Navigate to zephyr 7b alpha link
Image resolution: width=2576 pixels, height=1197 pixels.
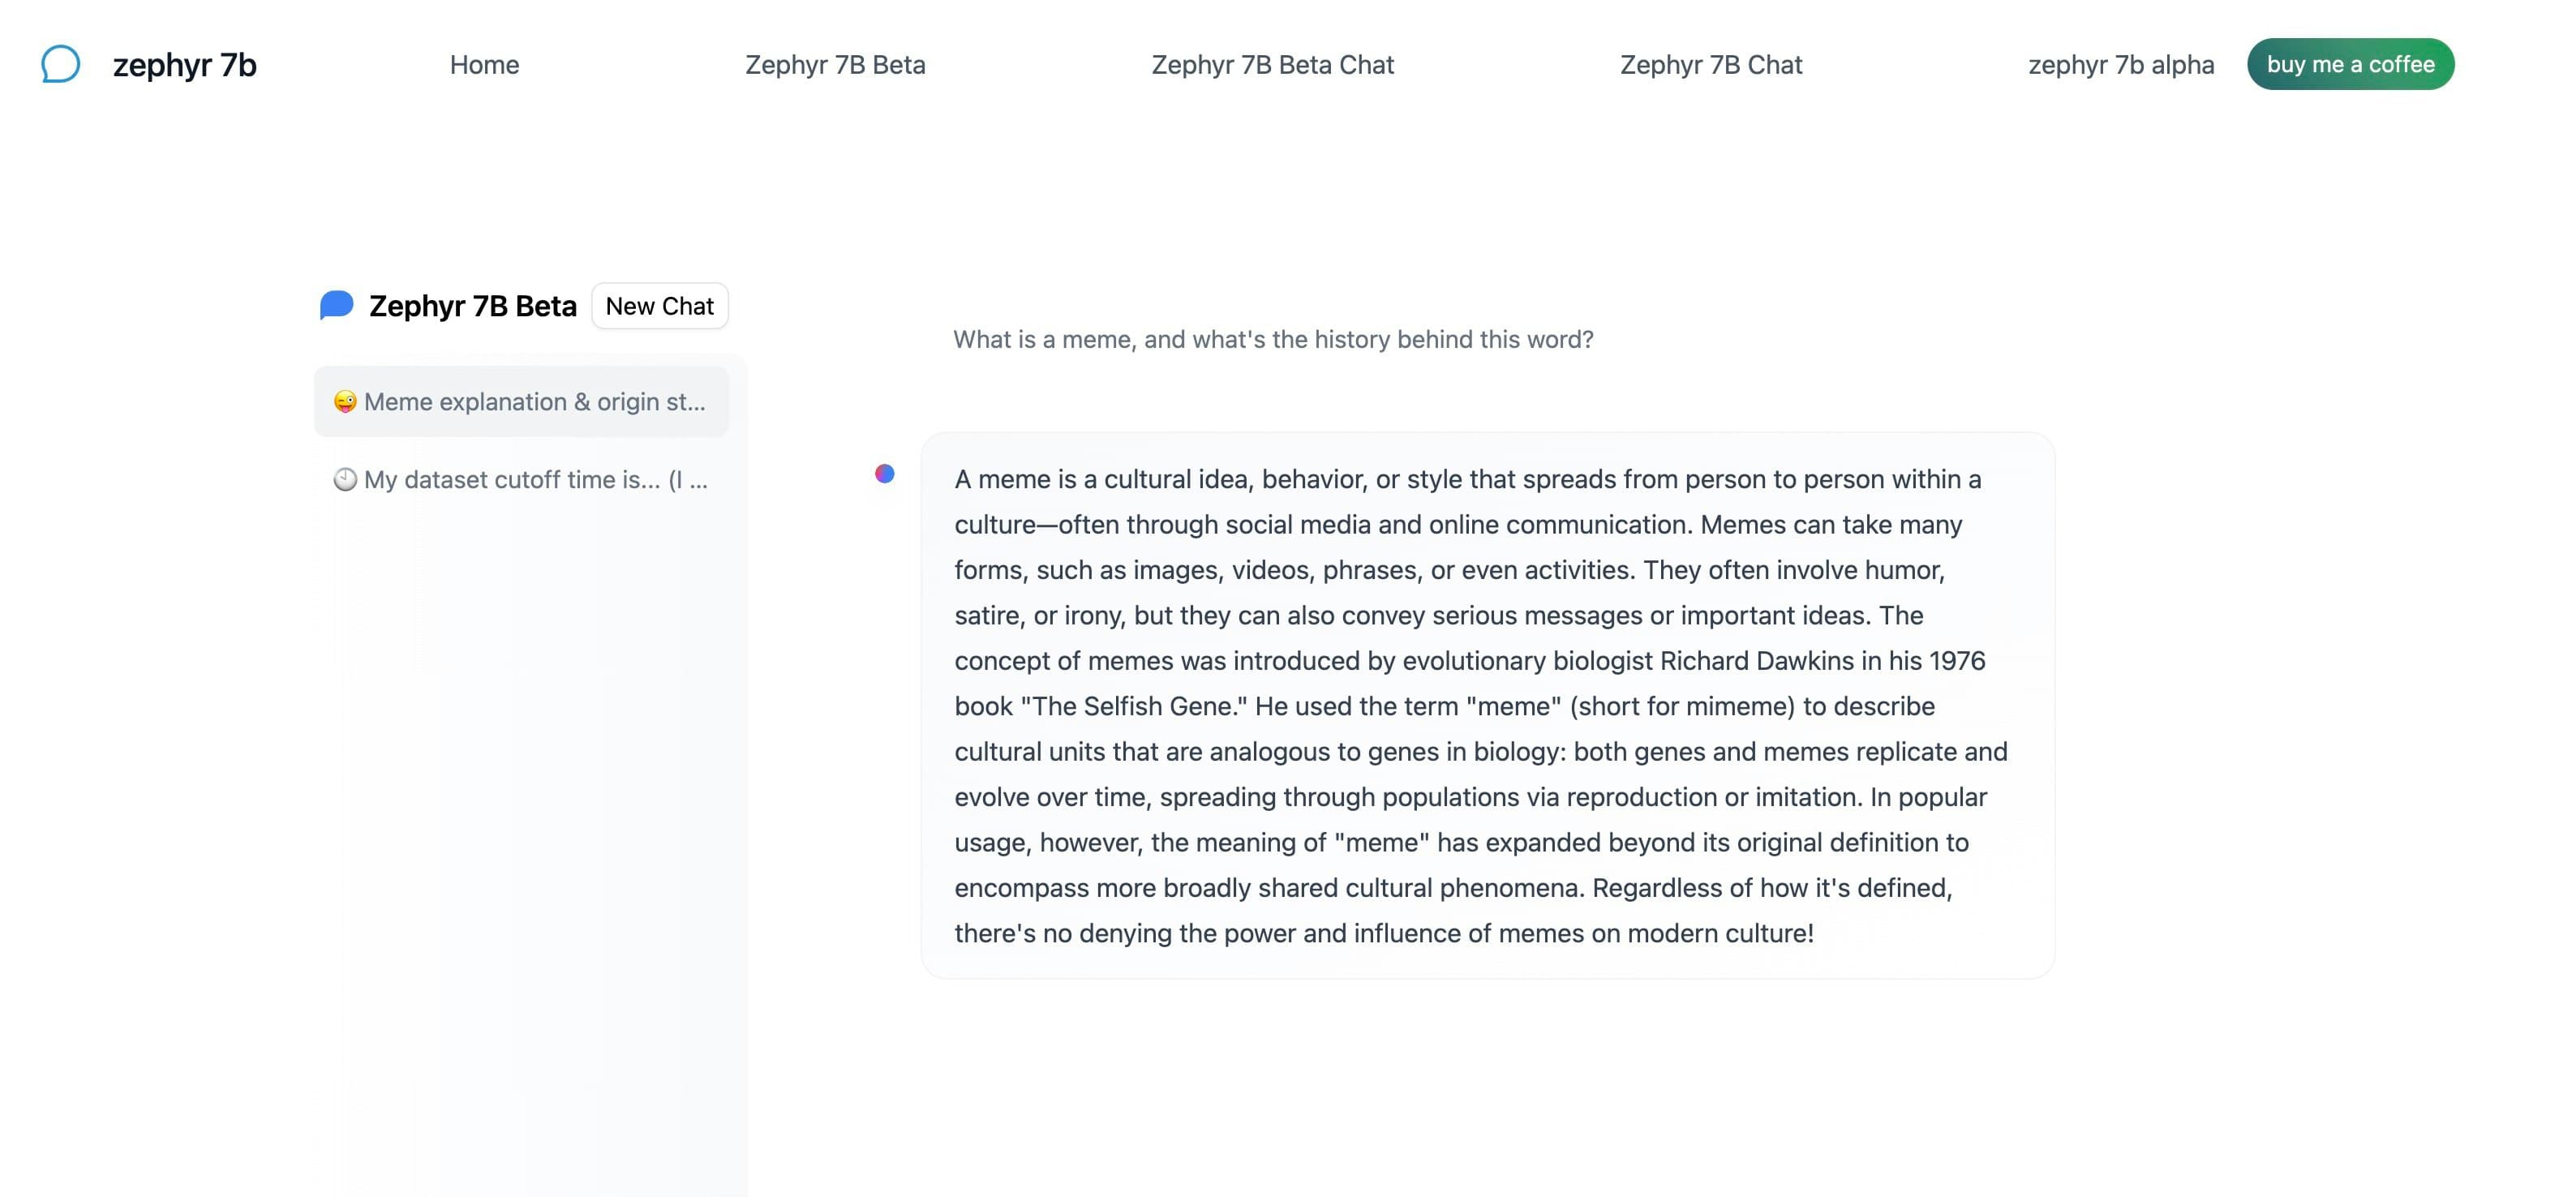pos(2120,65)
